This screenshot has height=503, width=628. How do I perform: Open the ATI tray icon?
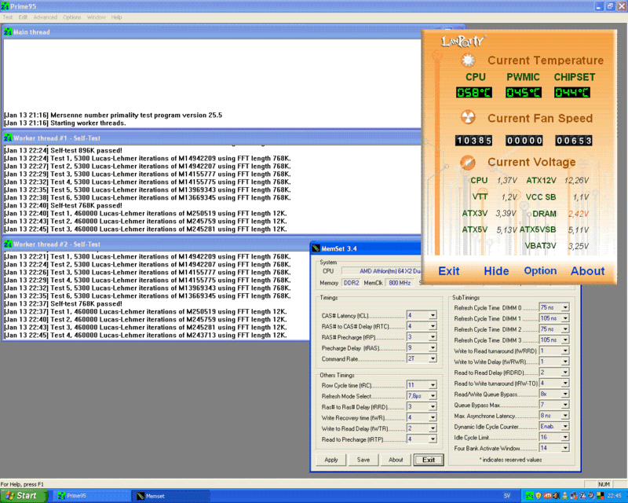click(547, 496)
